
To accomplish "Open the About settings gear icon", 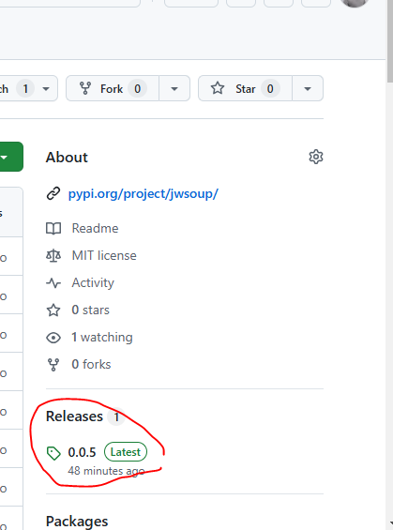I will (x=316, y=157).
